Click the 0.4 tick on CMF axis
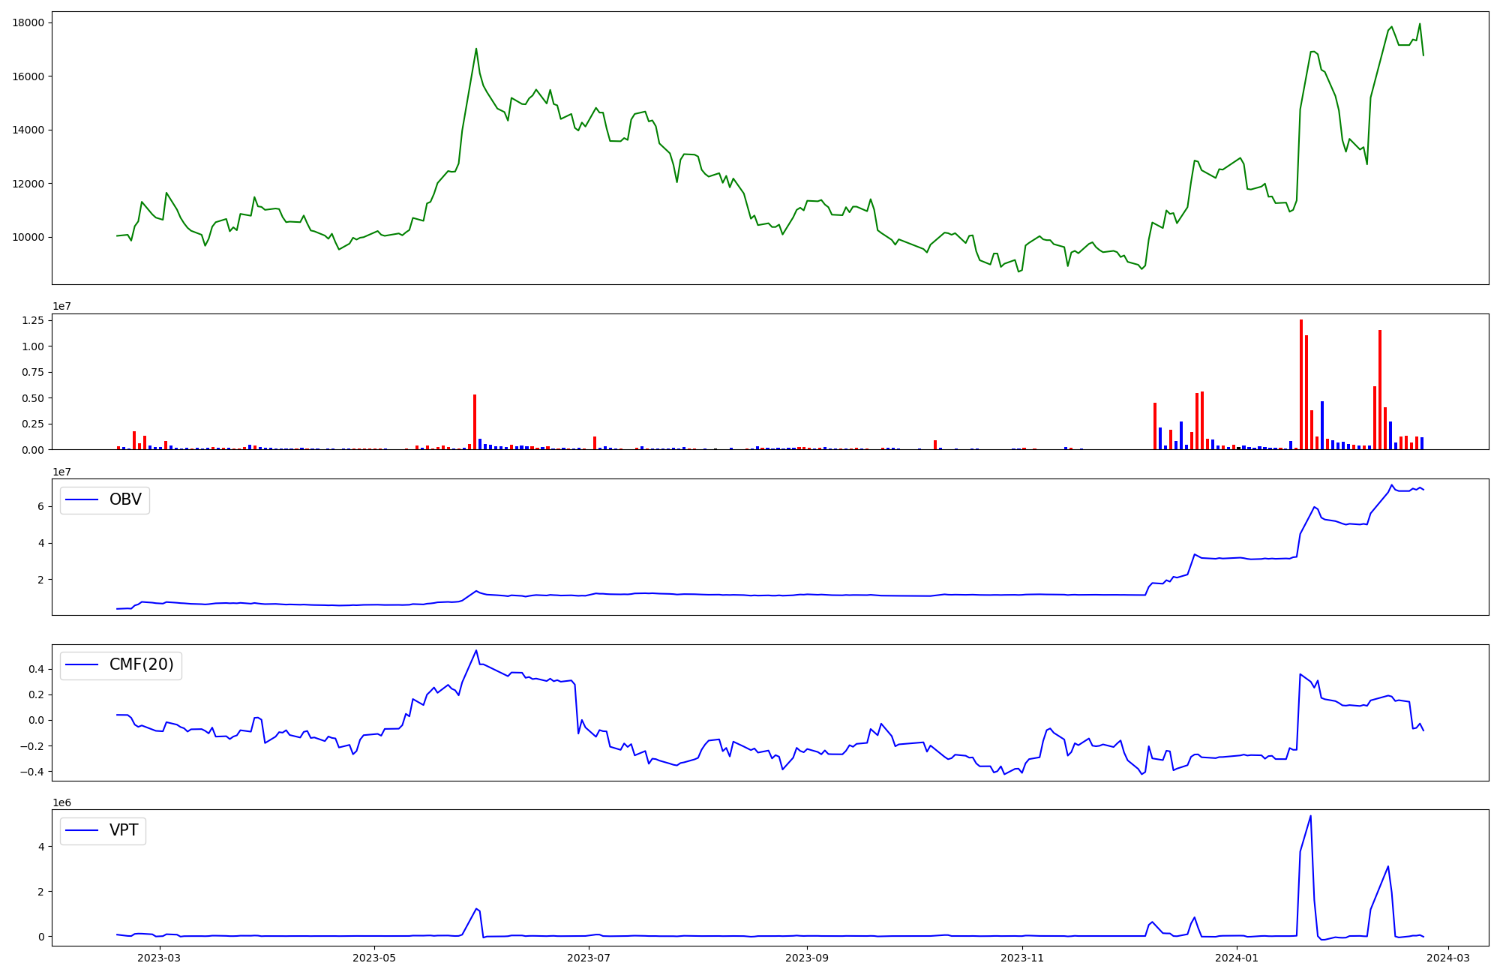1500x975 pixels. [36, 669]
